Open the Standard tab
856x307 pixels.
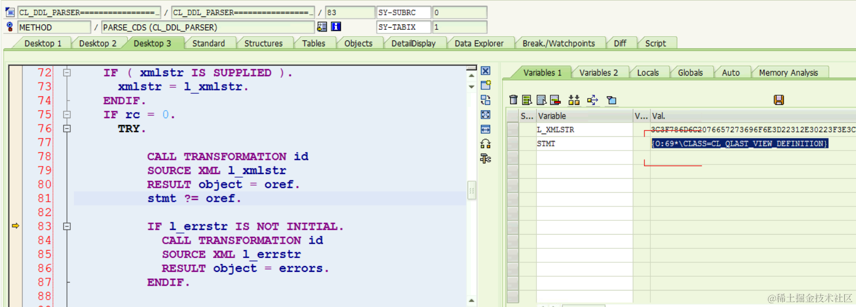click(208, 43)
